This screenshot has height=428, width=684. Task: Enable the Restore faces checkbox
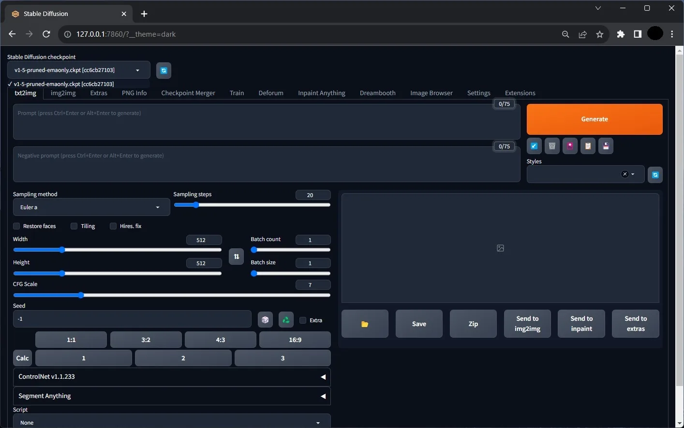[x=17, y=226]
